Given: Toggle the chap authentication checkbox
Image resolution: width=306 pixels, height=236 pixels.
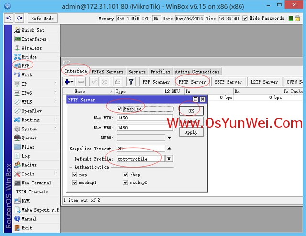Looking at the screenshot, I should [x=125, y=174].
